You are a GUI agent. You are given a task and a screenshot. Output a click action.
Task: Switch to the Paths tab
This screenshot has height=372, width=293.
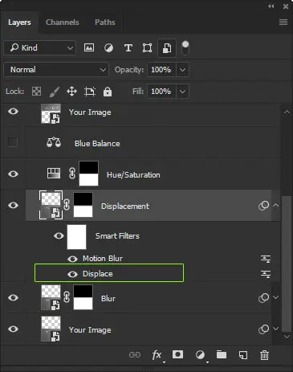[105, 22]
